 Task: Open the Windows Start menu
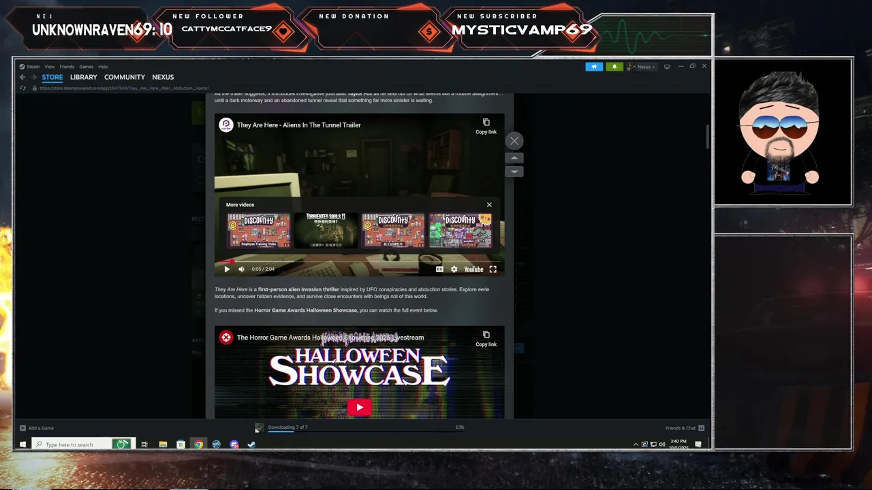point(22,444)
